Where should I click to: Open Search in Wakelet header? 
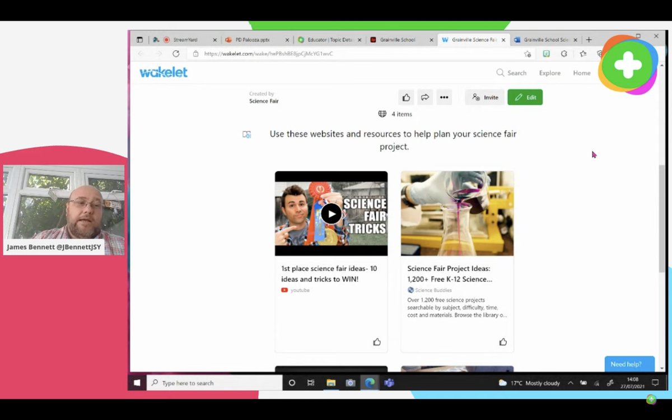point(511,73)
